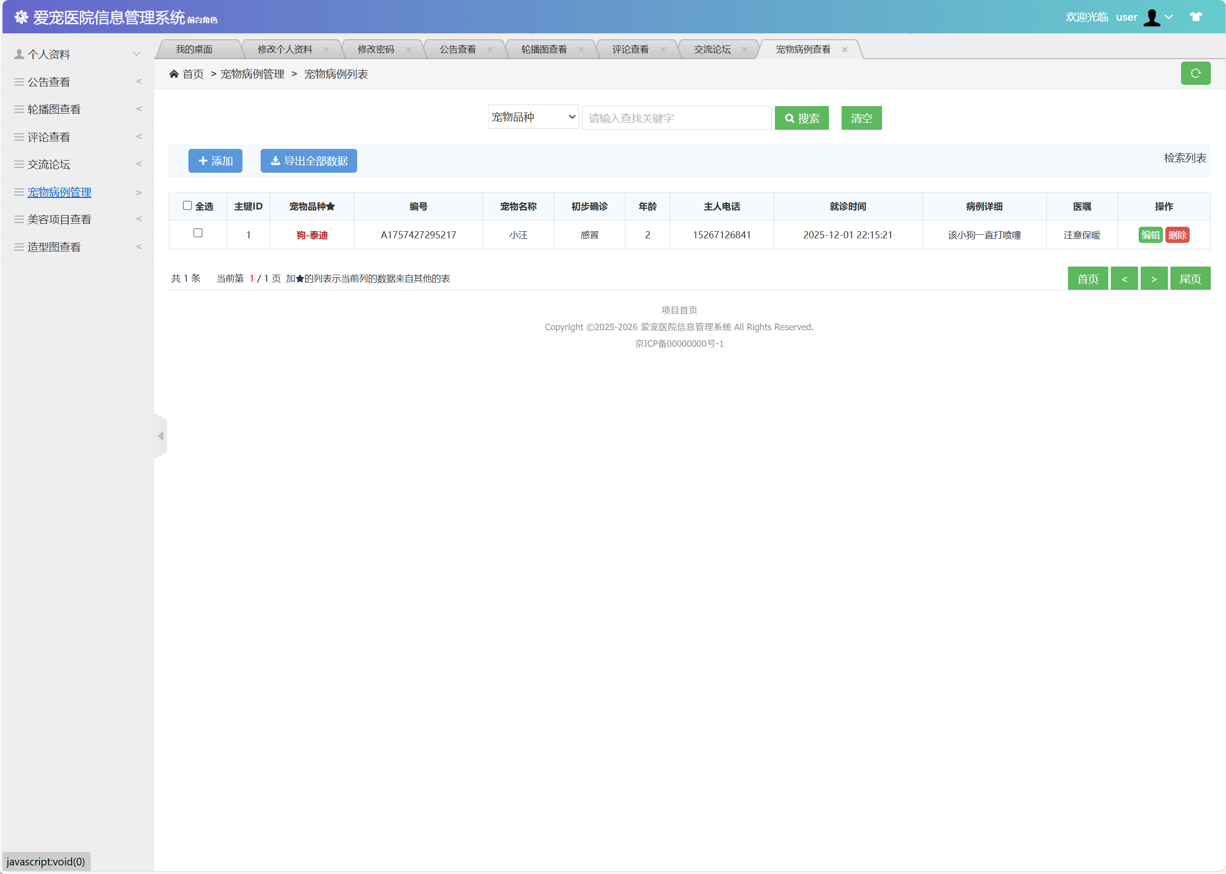
Task: Switch to the 公告查看 tab
Action: pos(457,49)
